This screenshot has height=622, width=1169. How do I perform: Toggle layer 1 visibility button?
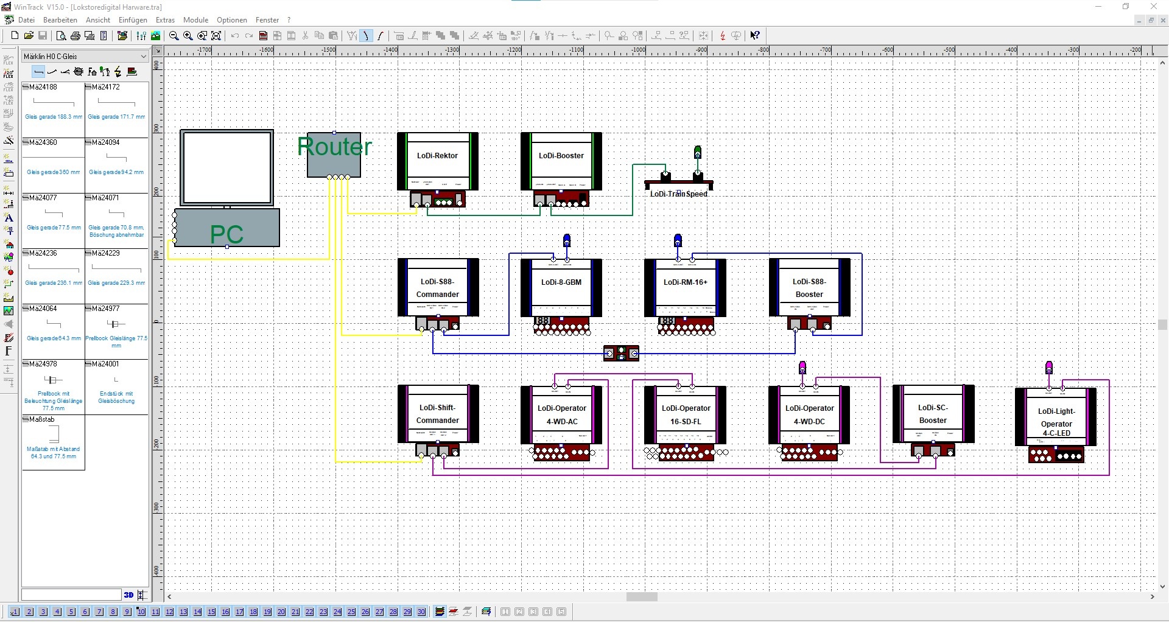15,612
